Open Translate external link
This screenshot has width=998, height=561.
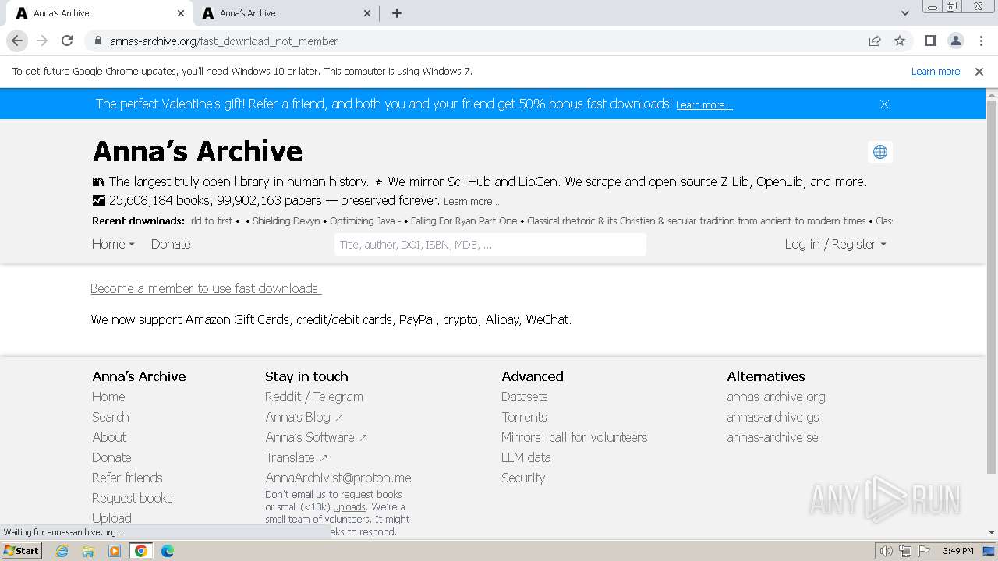(x=296, y=457)
